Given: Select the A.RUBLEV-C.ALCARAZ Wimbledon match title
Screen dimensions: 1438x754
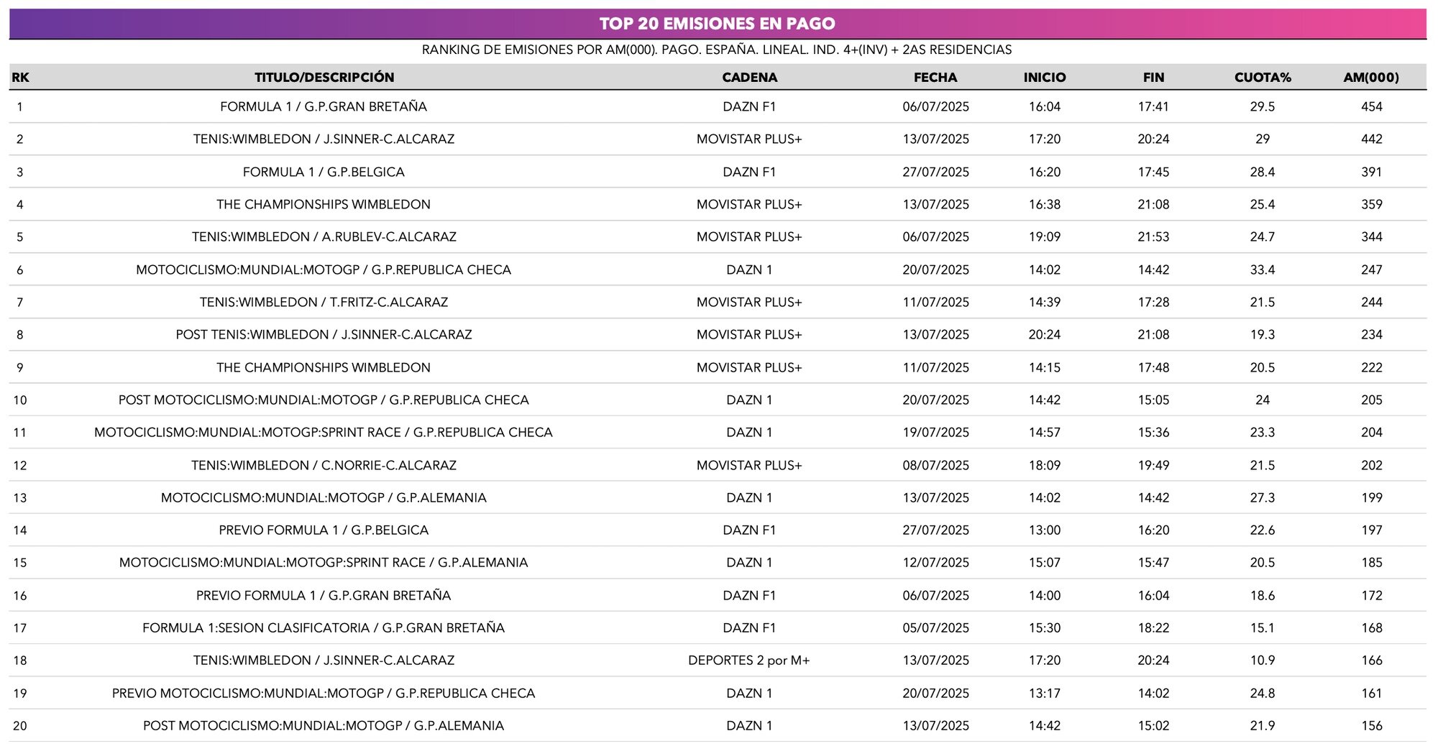Looking at the screenshot, I should pos(324,237).
